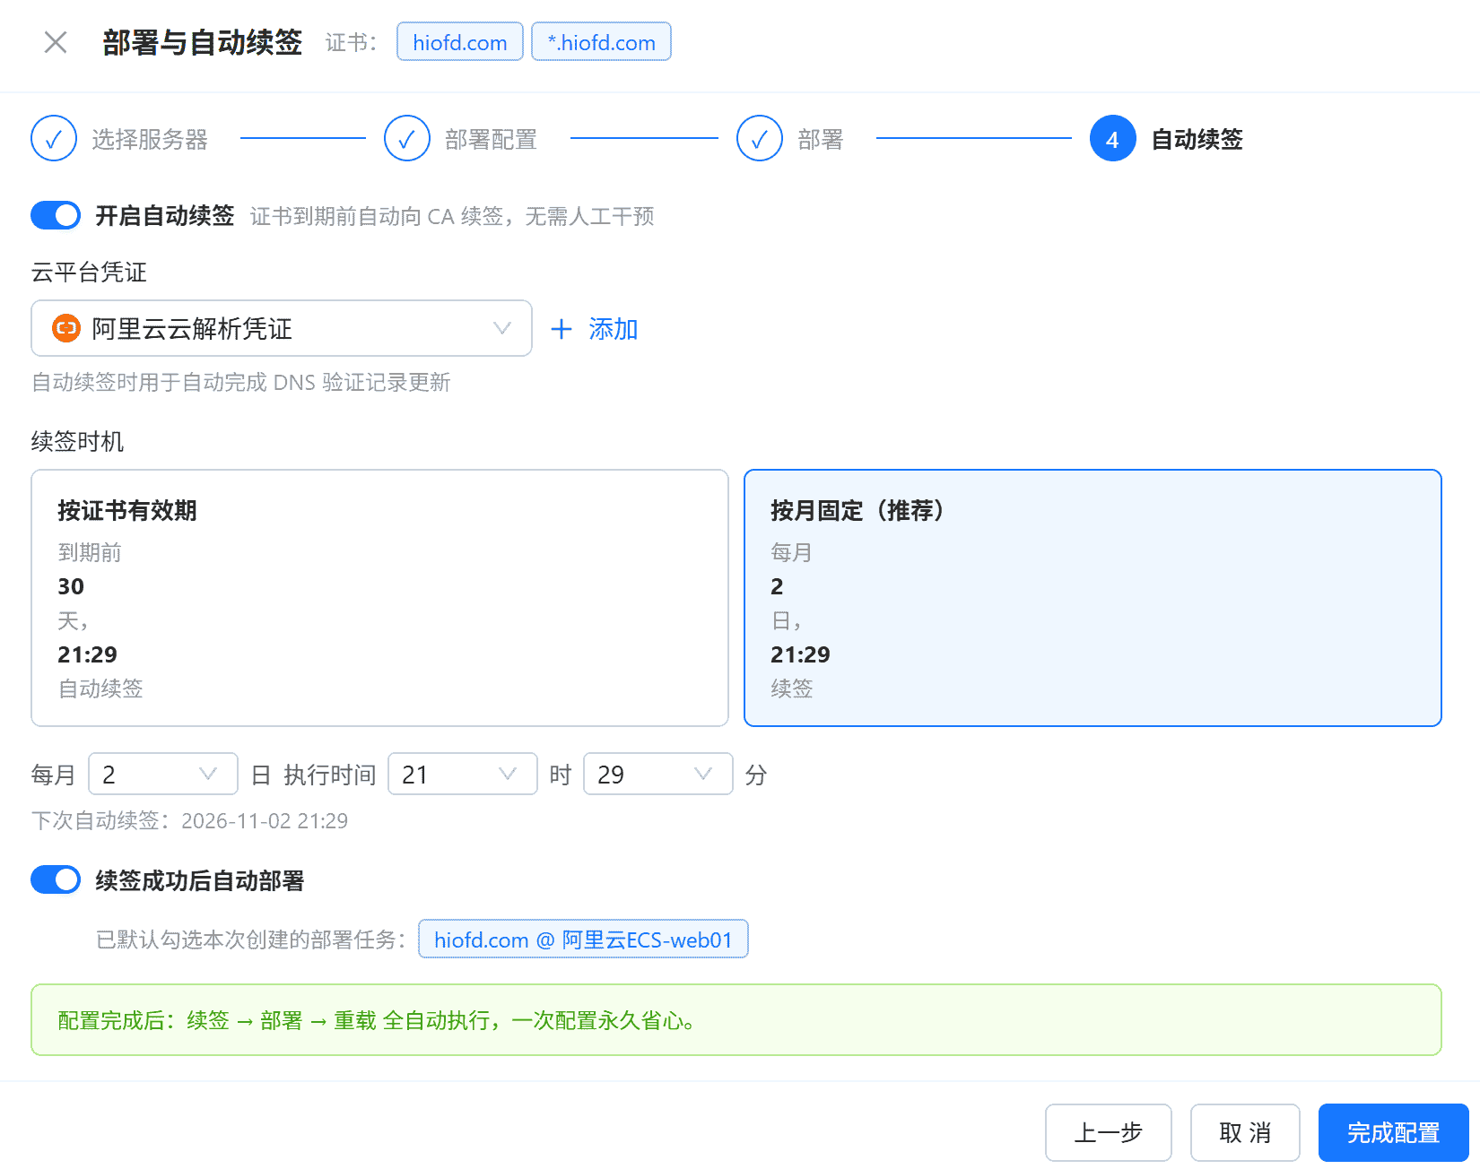This screenshot has height=1169, width=1480.
Task: Click the 自动续签 step label
Action: [x=1197, y=139]
